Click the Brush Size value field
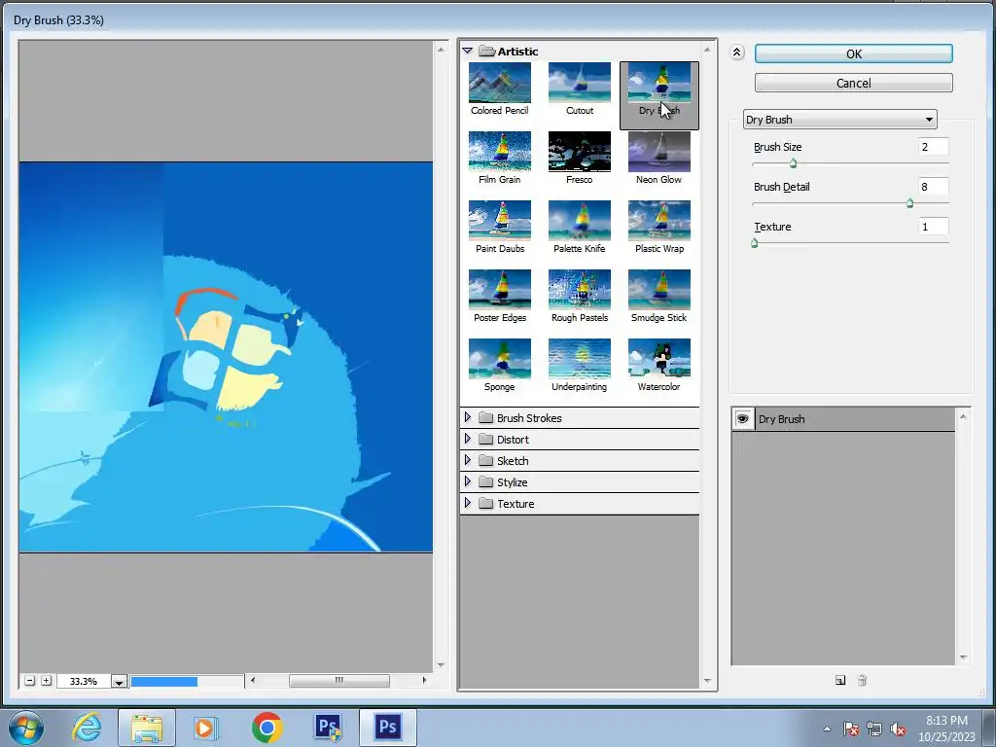This screenshot has height=747, width=996. [x=933, y=147]
